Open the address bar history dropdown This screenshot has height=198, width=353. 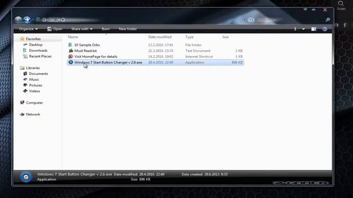click(244, 20)
